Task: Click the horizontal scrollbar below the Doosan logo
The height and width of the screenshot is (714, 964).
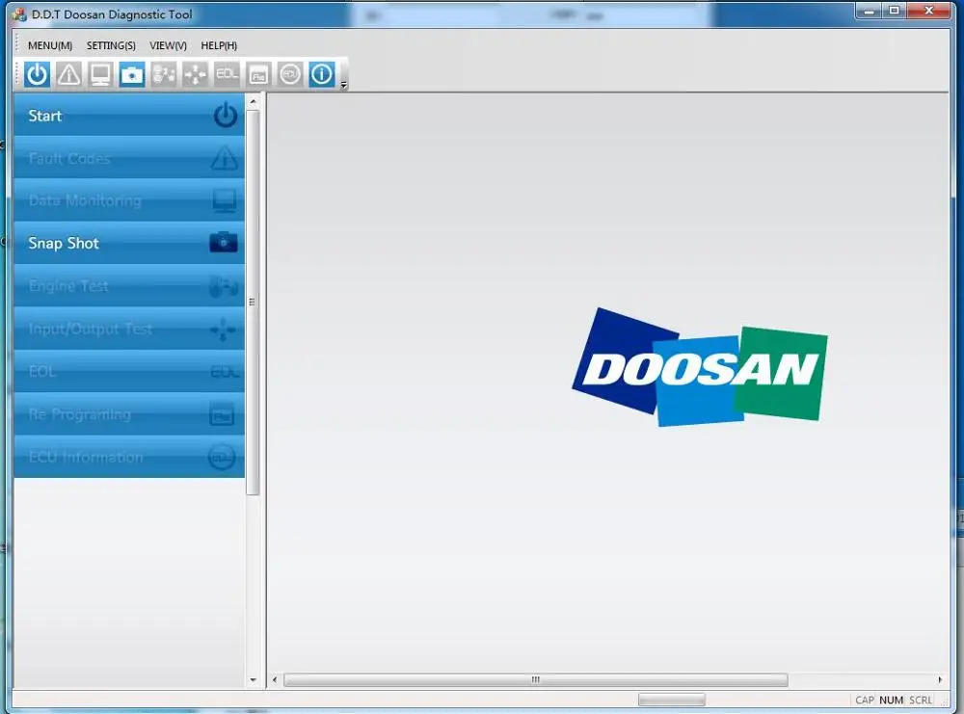Action: pos(535,679)
